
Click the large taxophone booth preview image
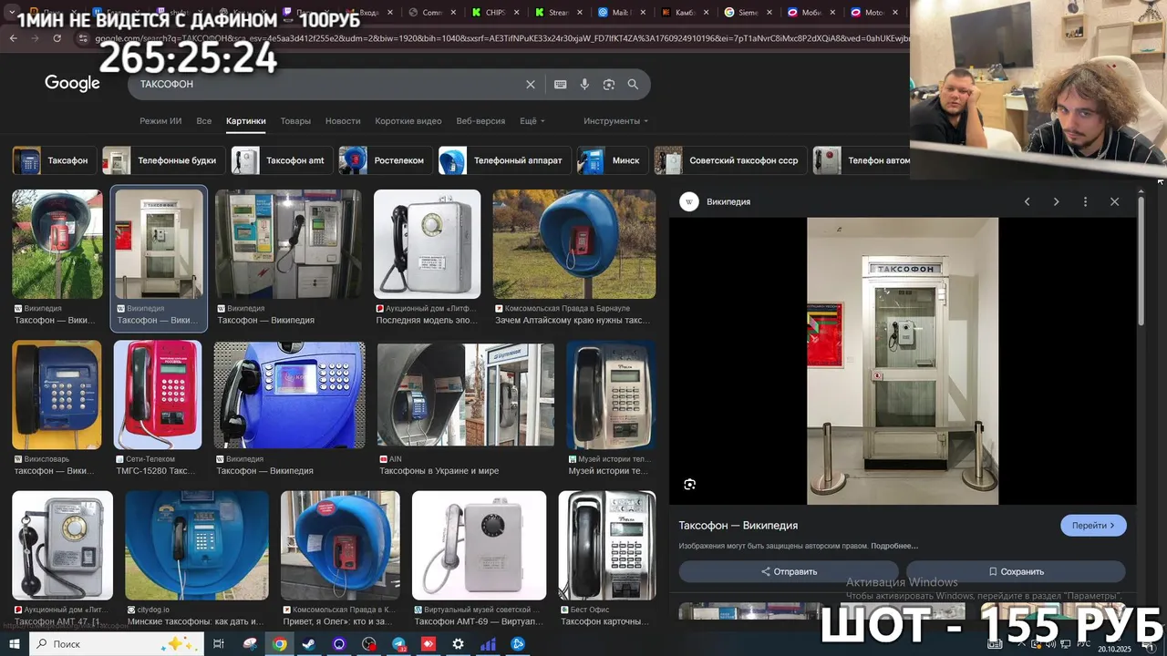[x=903, y=361]
